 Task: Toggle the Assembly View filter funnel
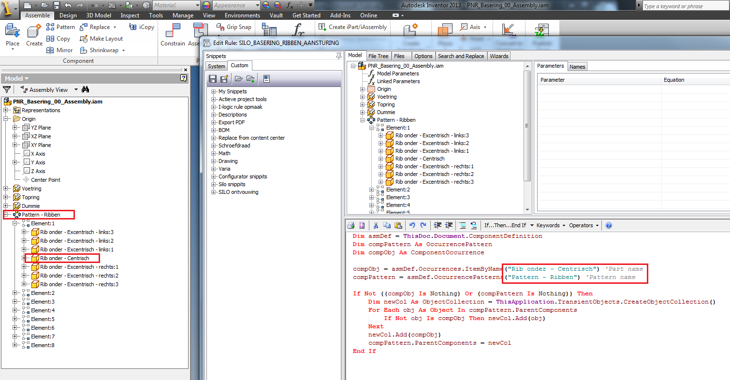pos(7,89)
